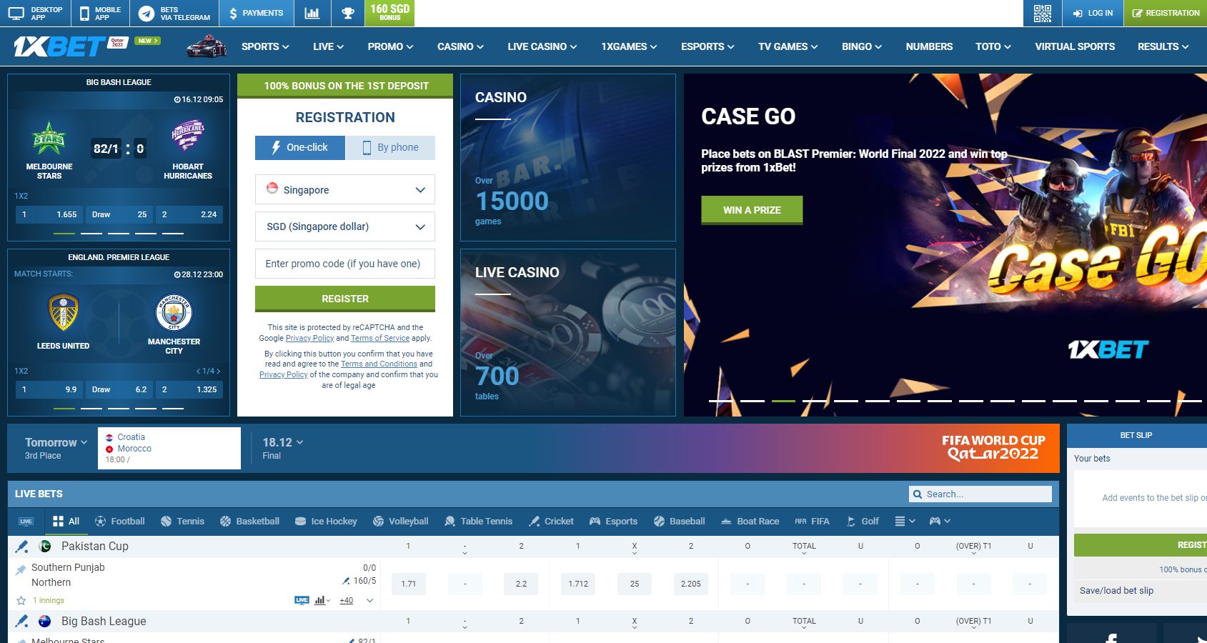The image size is (1207, 643).
Task: Filter live bets by Golf
Action: point(863,522)
